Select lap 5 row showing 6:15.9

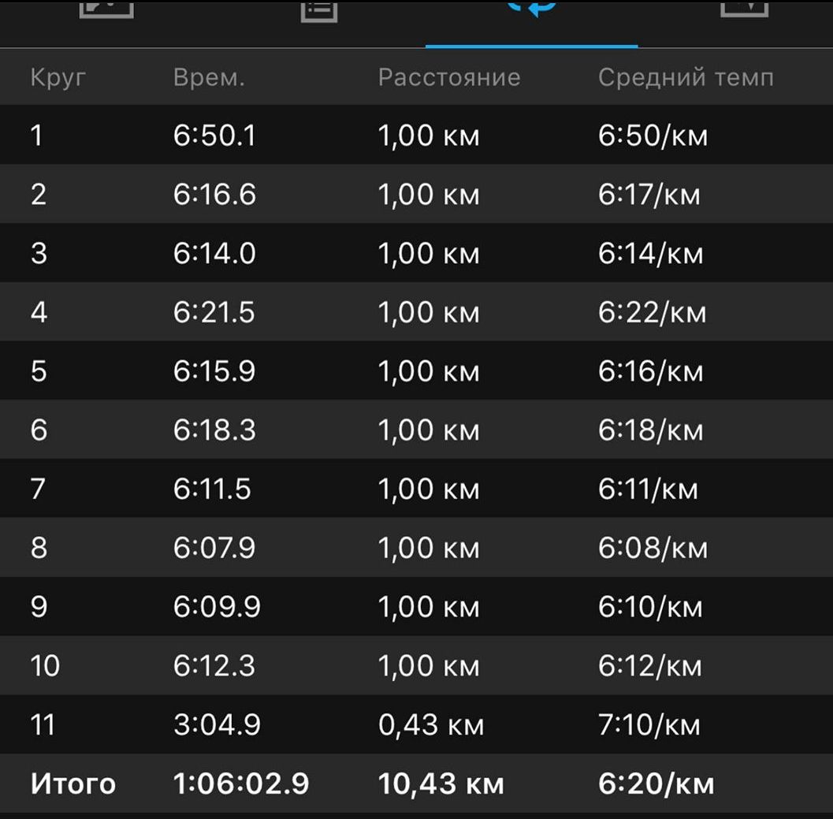tap(416, 370)
